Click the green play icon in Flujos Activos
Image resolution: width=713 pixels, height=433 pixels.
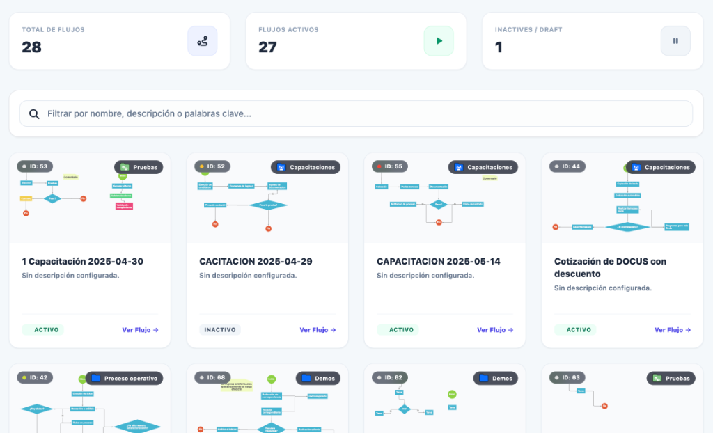[439, 41]
